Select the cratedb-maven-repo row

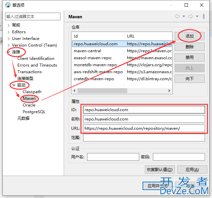tap(122, 79)
